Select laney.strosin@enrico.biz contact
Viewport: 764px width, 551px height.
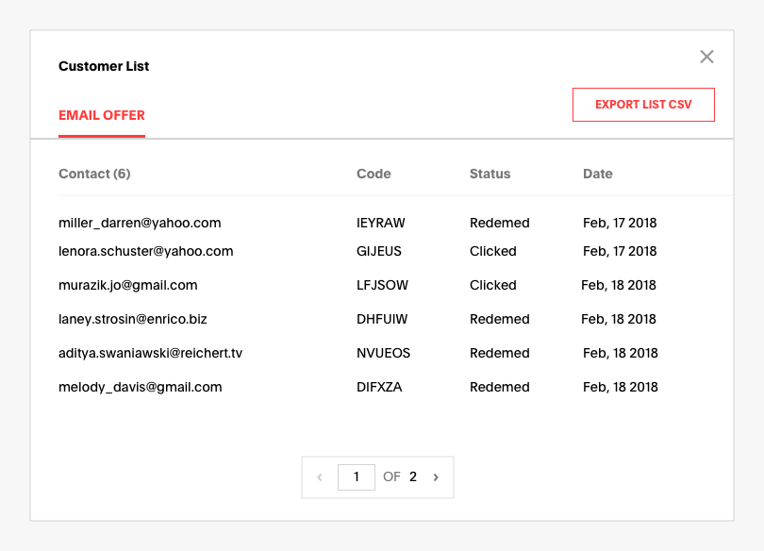point(133,319)
